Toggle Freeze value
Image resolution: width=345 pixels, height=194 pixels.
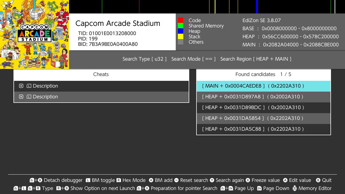[x=265, y=180]
